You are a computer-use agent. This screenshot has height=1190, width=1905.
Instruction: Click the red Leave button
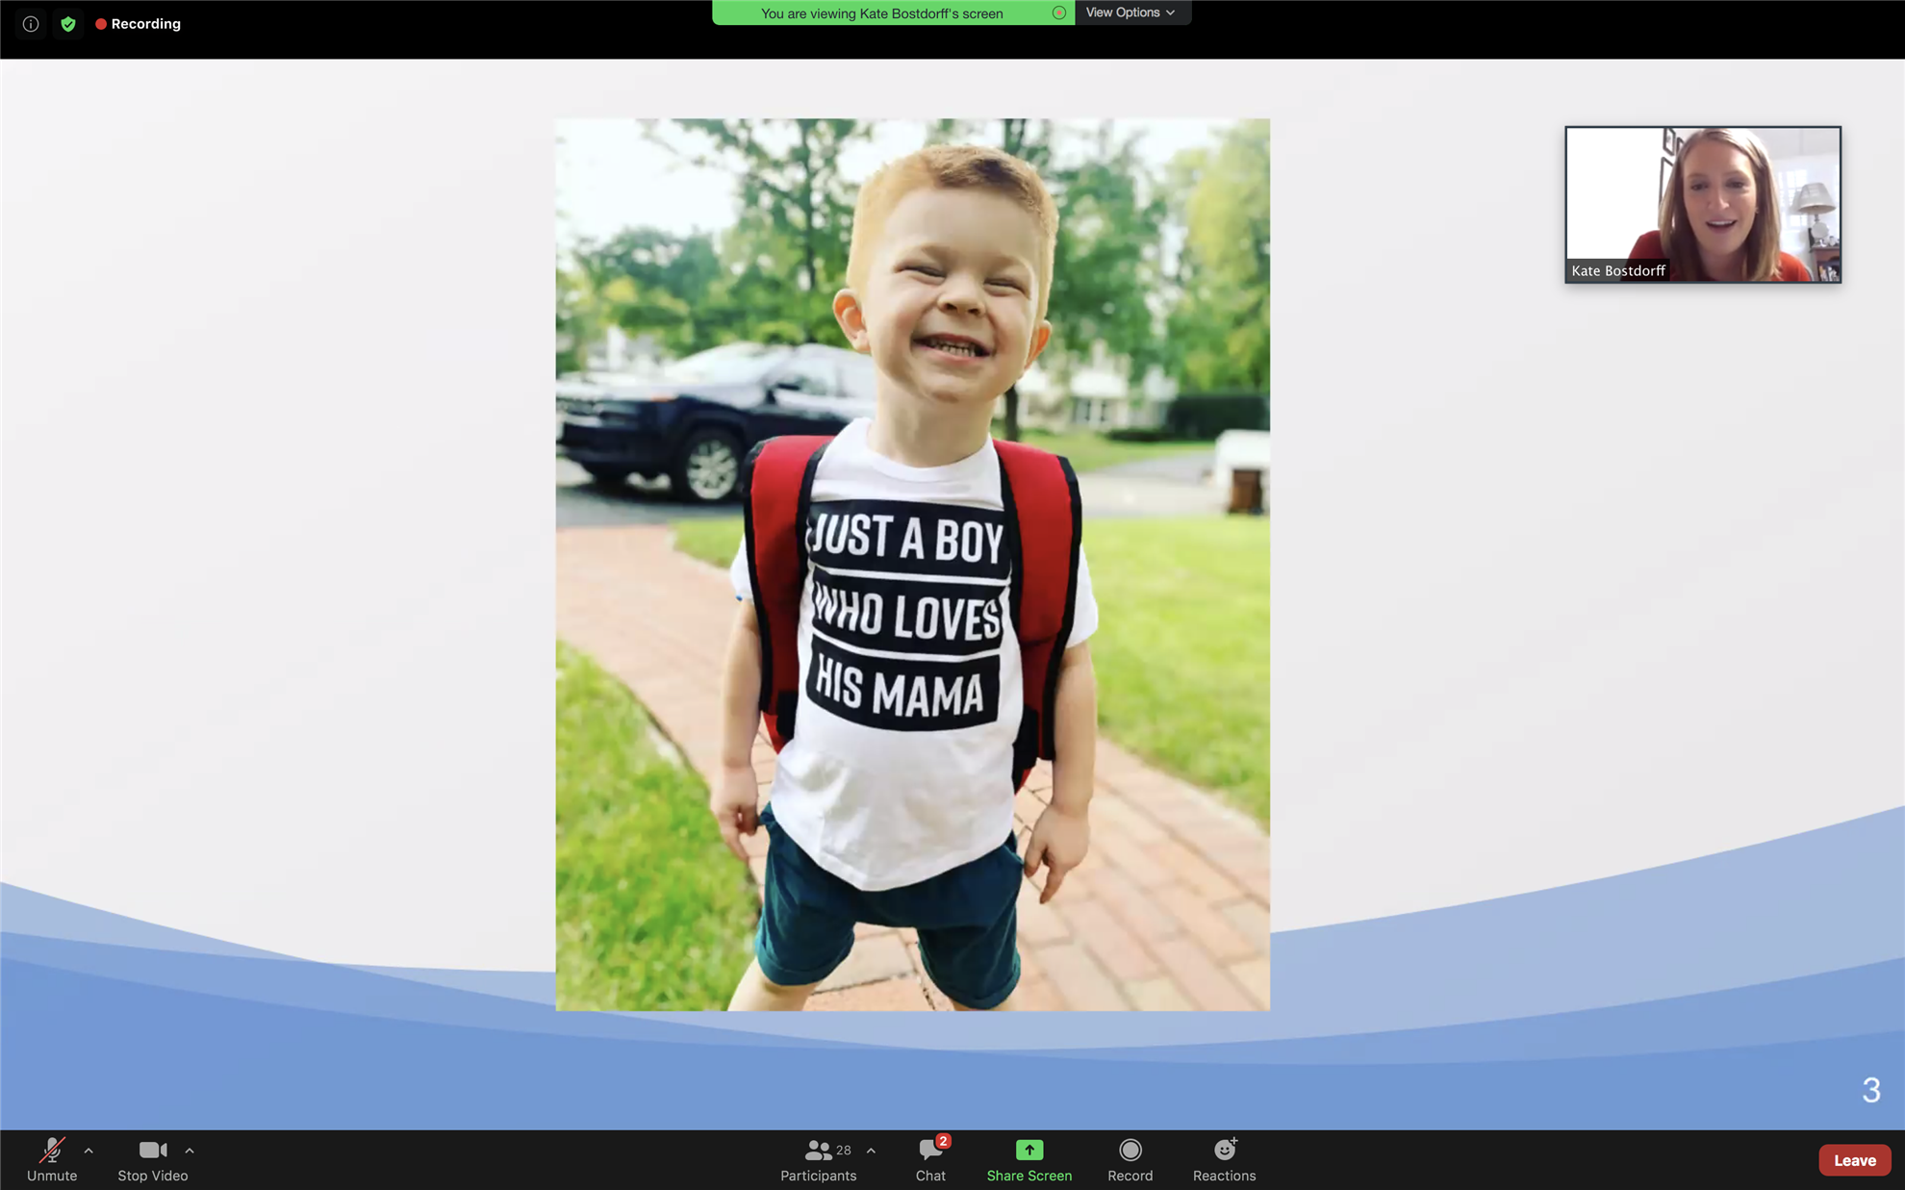pos(1854,1160)
